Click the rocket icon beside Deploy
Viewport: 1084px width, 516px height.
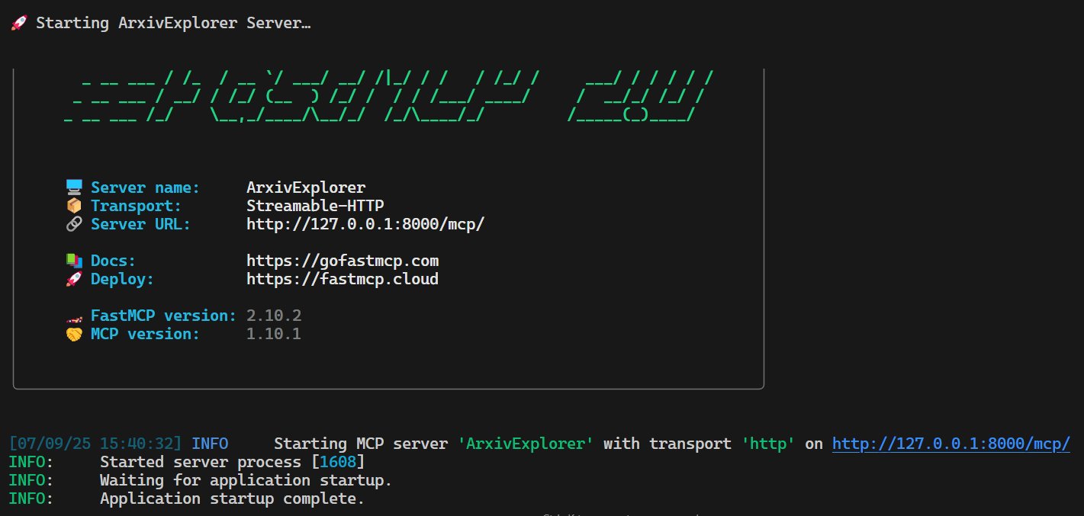click(73, 279)
